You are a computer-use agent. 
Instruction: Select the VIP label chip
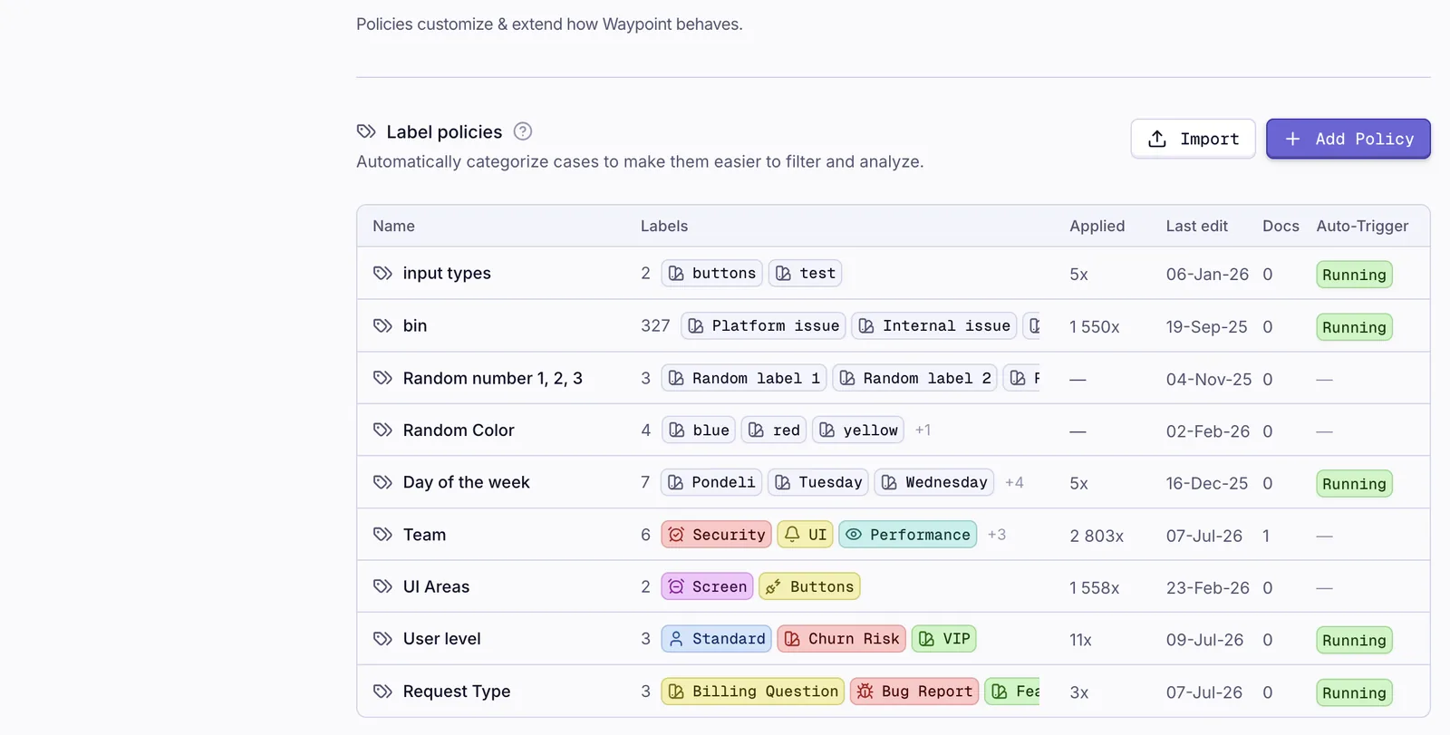coord(943,639)
